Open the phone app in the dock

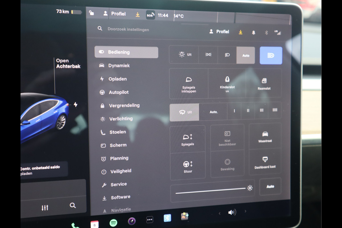(x=75, y=225)
